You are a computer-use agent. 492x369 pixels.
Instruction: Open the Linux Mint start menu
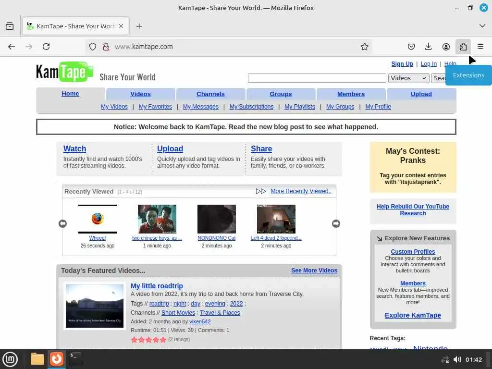10,359
